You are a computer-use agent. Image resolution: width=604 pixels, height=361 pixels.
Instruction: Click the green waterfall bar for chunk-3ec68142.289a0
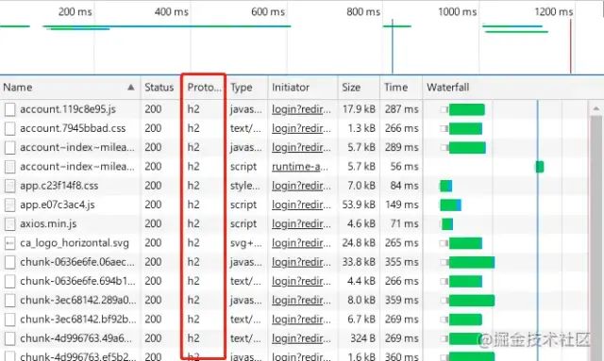pos(472,300)
